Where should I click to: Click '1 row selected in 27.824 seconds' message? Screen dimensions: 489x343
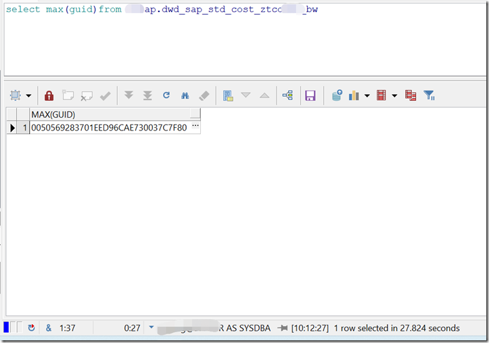coord(397,328)
